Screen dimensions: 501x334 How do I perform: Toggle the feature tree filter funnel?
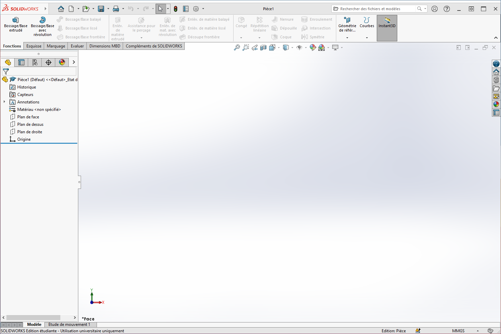tap(6, 72)
